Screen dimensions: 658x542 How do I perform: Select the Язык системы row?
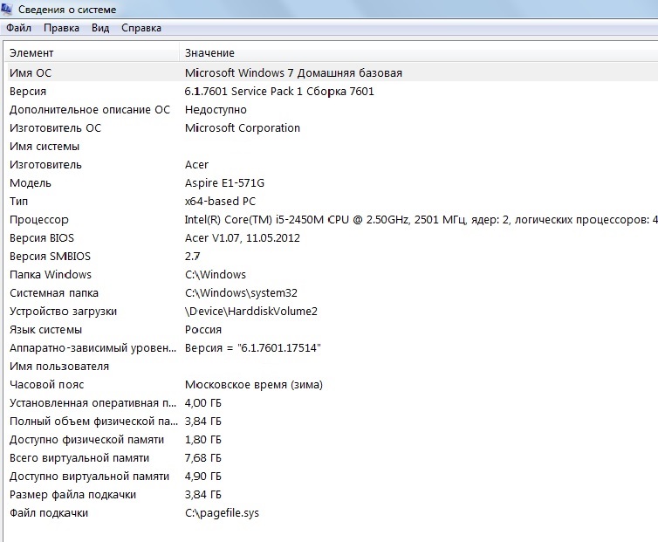[x=45, y=330]
